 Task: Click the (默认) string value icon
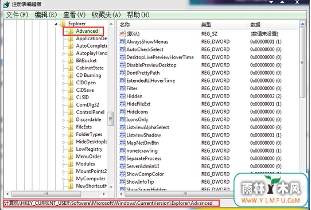coord(122,33)
